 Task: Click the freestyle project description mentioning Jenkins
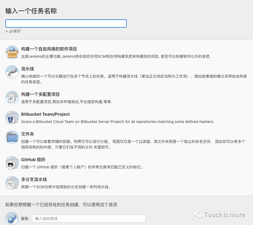click(116, 56)
